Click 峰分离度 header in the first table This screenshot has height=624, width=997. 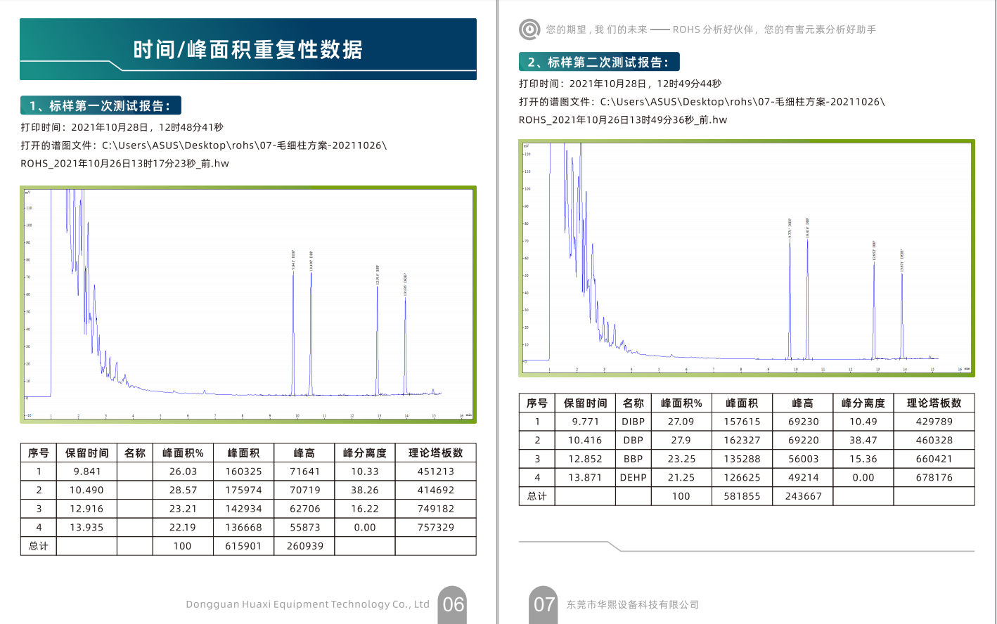click(364, 453)
